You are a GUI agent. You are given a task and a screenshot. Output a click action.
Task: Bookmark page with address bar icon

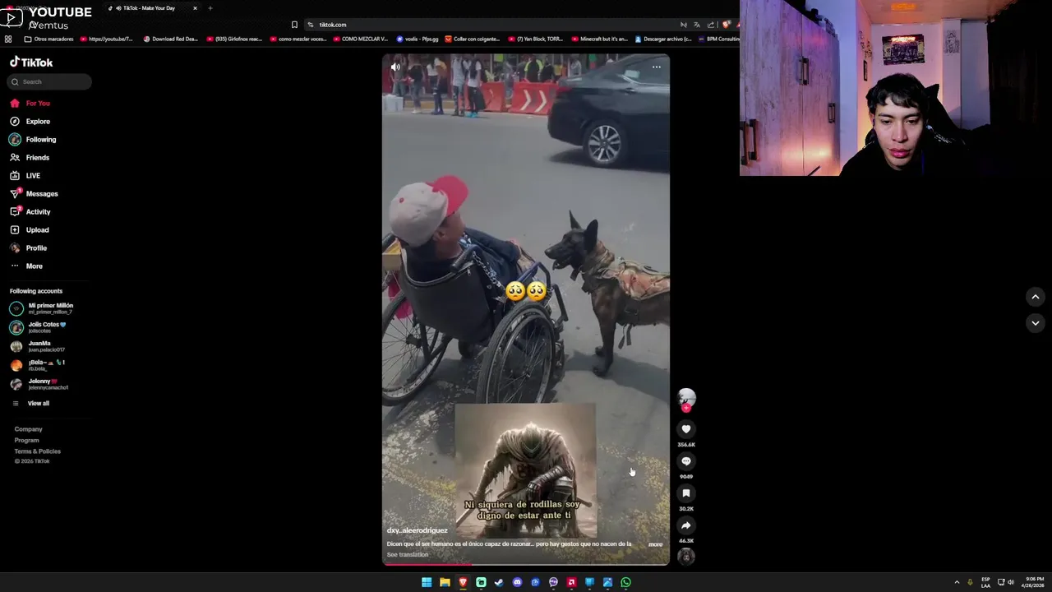(294, 25)
